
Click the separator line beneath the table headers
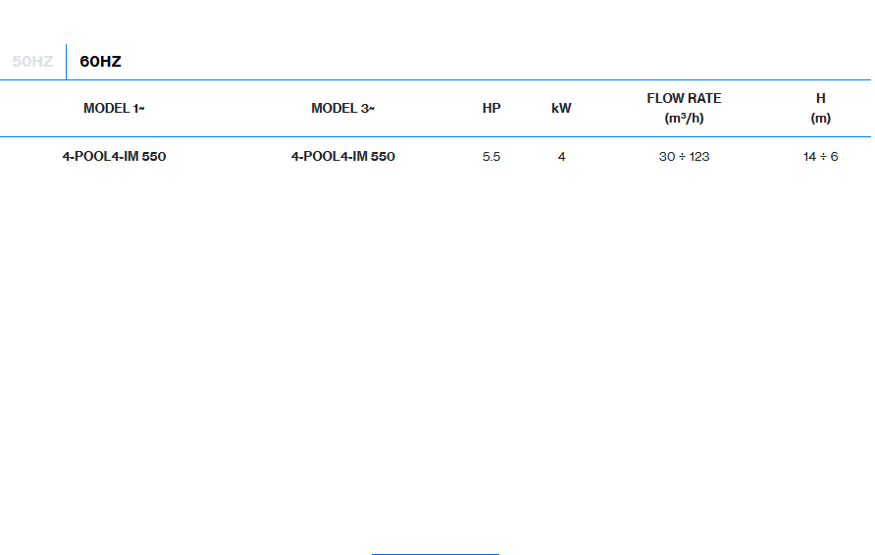point(436,136)
